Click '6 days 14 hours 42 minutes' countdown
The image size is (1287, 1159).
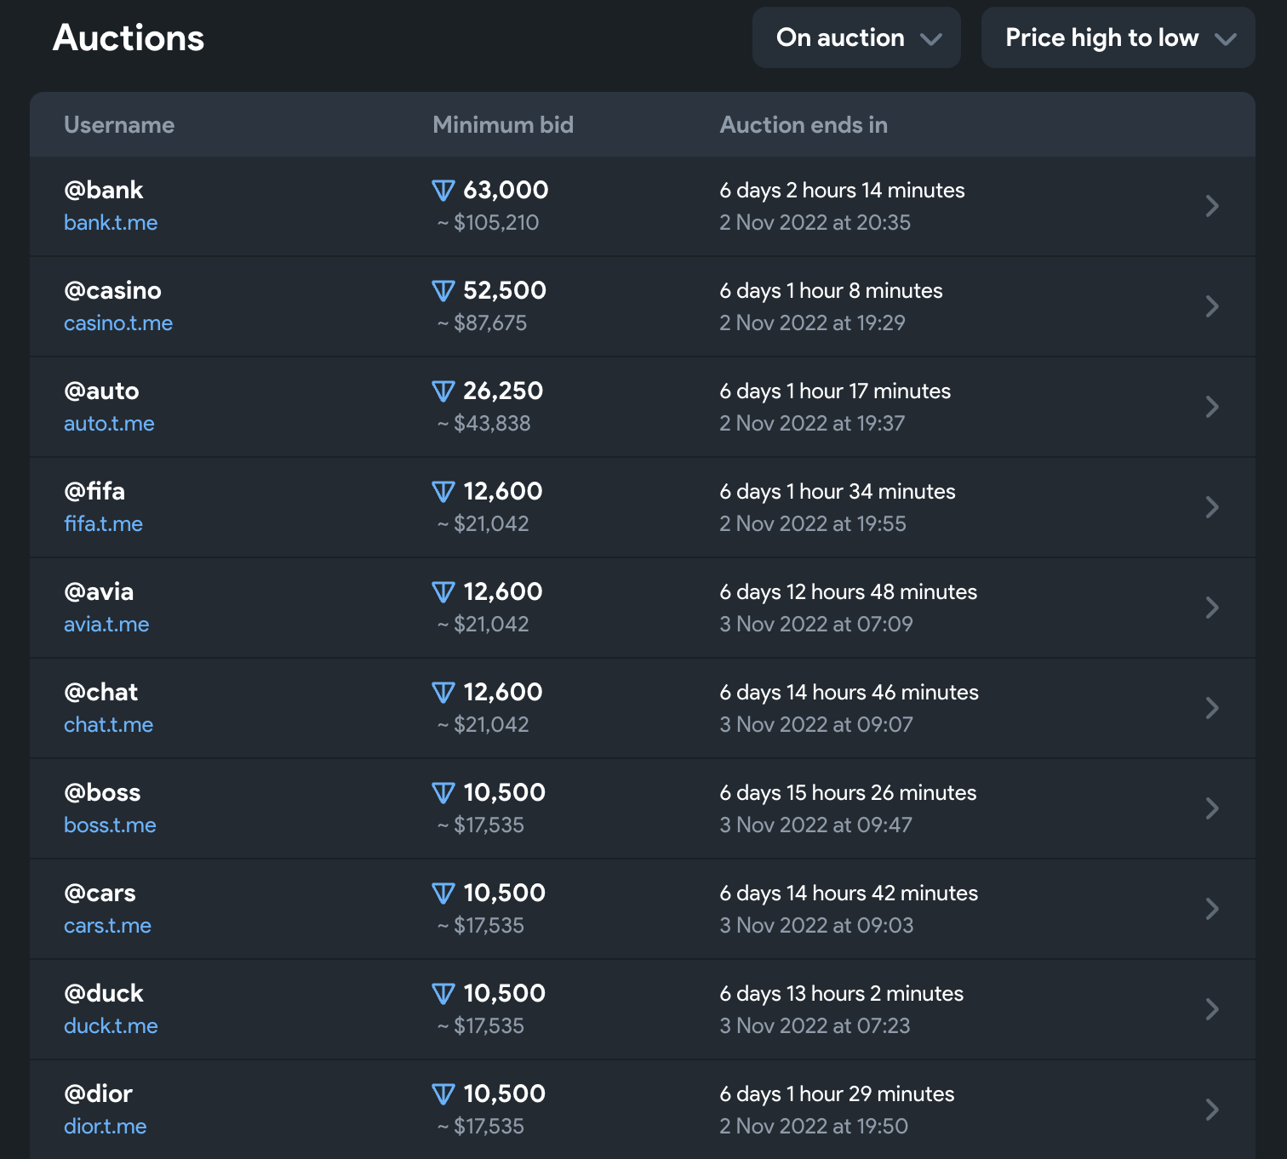tap(849, 894)
